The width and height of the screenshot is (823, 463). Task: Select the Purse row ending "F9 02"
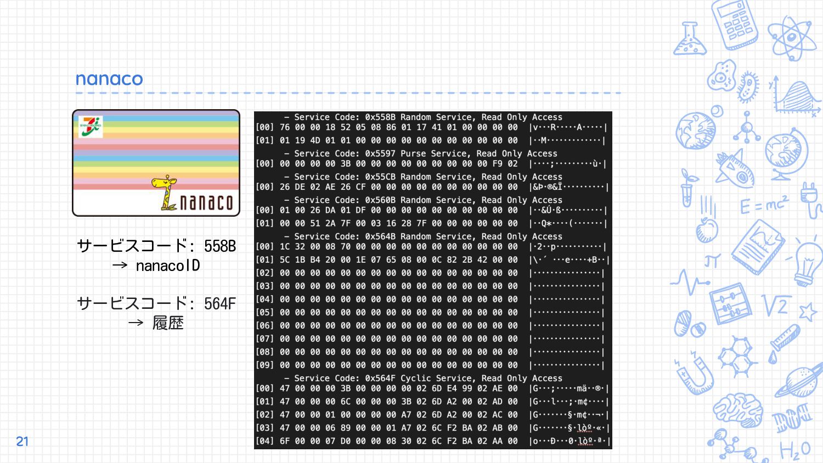[x=432, y=163]
